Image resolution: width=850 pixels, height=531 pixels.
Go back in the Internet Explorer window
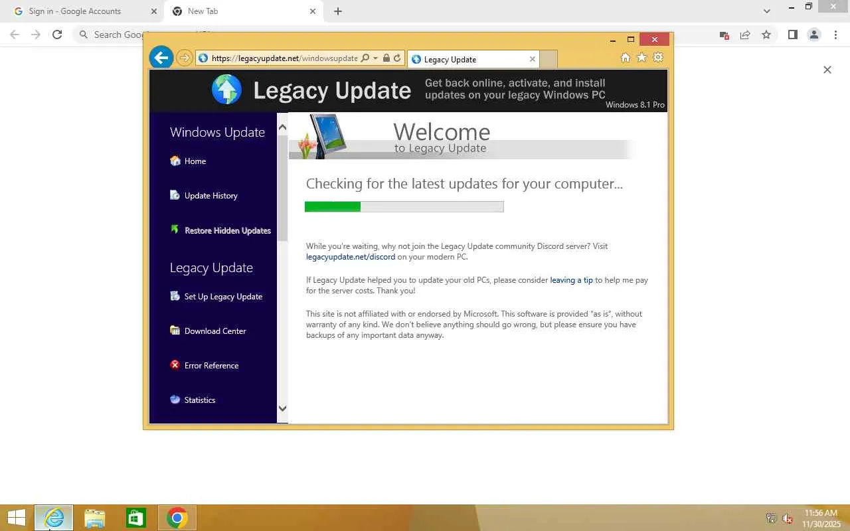[161, 58]
